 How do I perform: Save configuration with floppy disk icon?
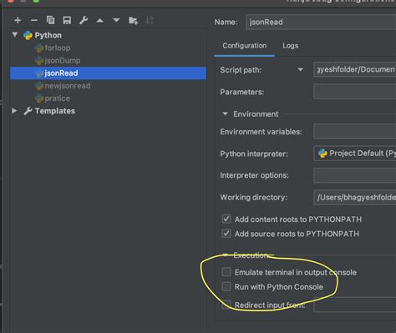67,20
